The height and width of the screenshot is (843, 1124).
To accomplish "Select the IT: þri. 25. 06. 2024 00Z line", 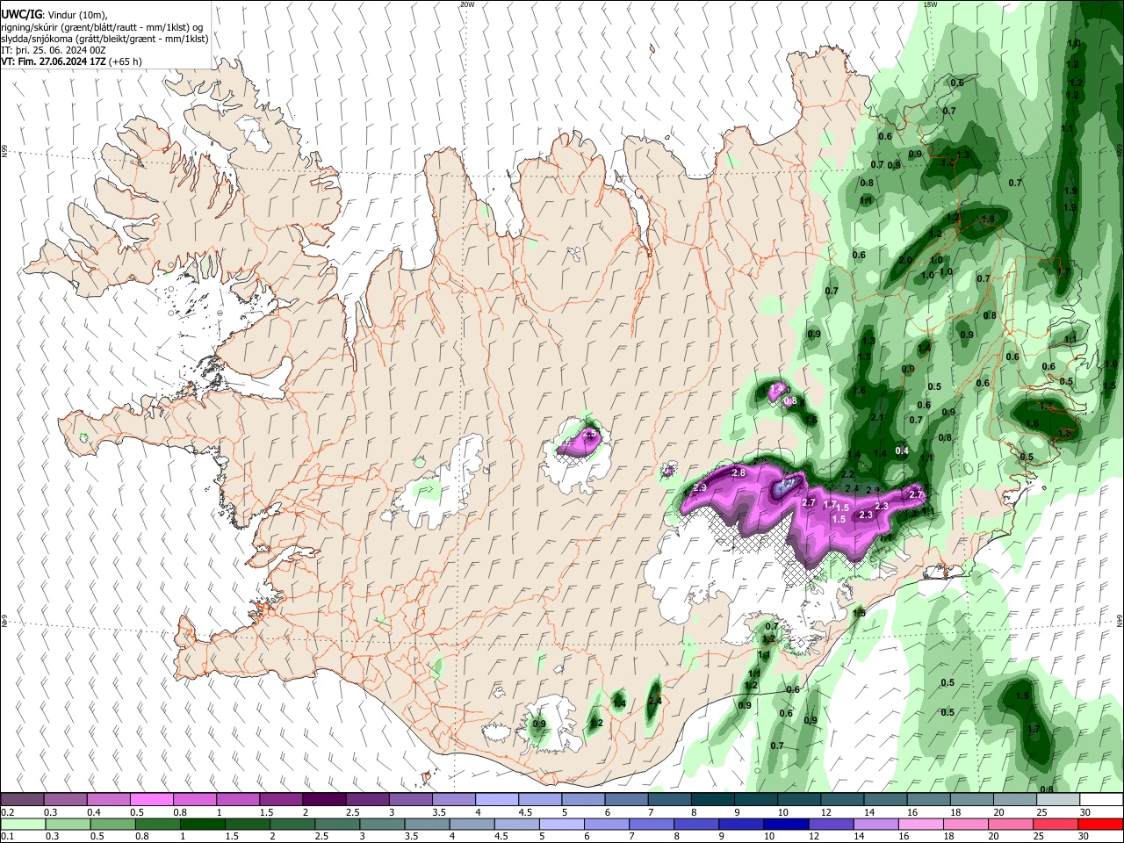I will 53,50.
